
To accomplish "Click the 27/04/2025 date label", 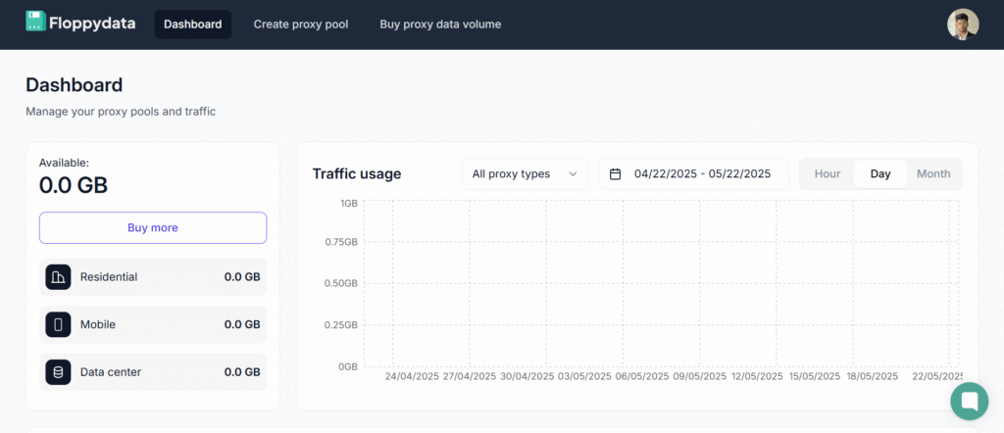I will point(470,376).
